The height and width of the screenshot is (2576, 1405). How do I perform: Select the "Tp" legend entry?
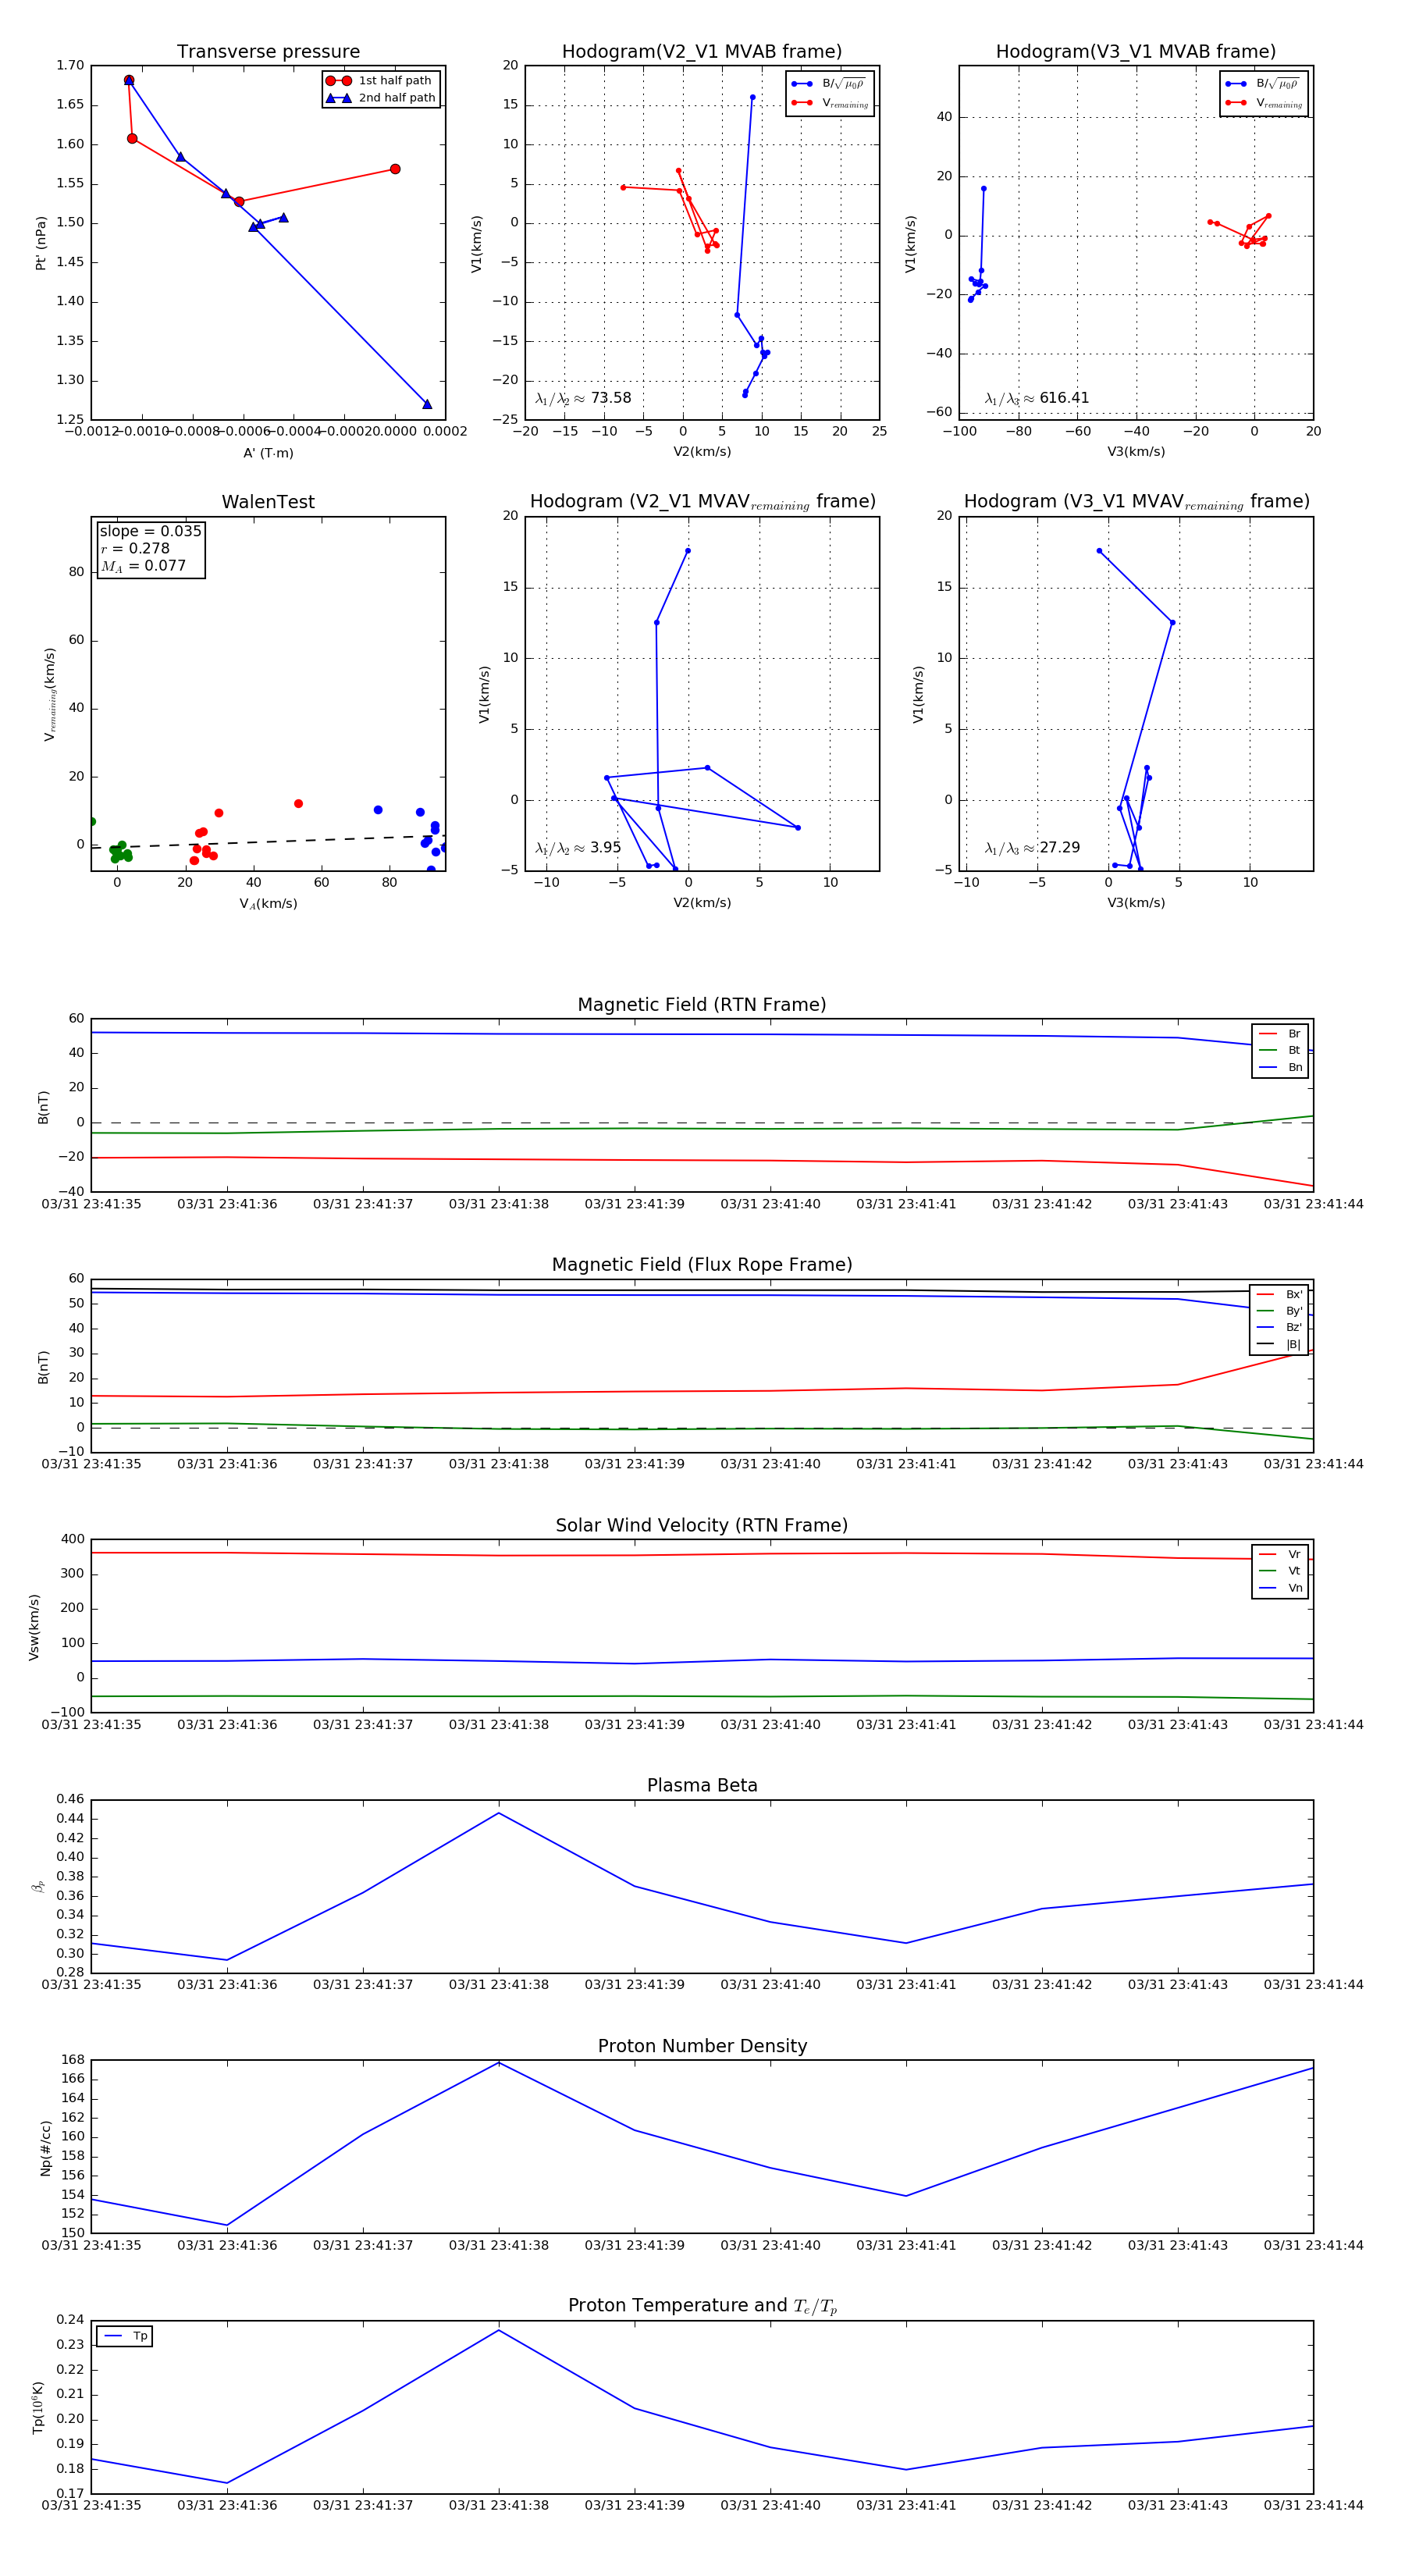coord(125,2337)
